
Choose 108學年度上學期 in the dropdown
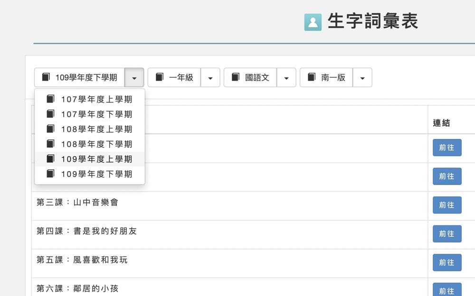pyautogui.click(x=90, y=129)
